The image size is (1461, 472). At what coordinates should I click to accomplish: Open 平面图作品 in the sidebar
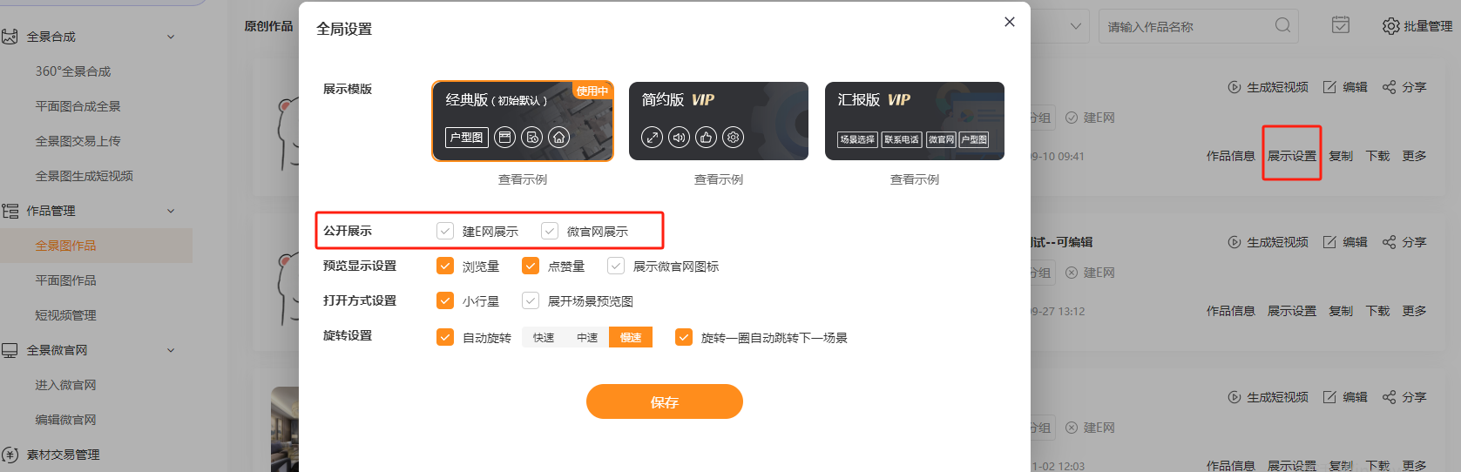click(x=65, y=280)
